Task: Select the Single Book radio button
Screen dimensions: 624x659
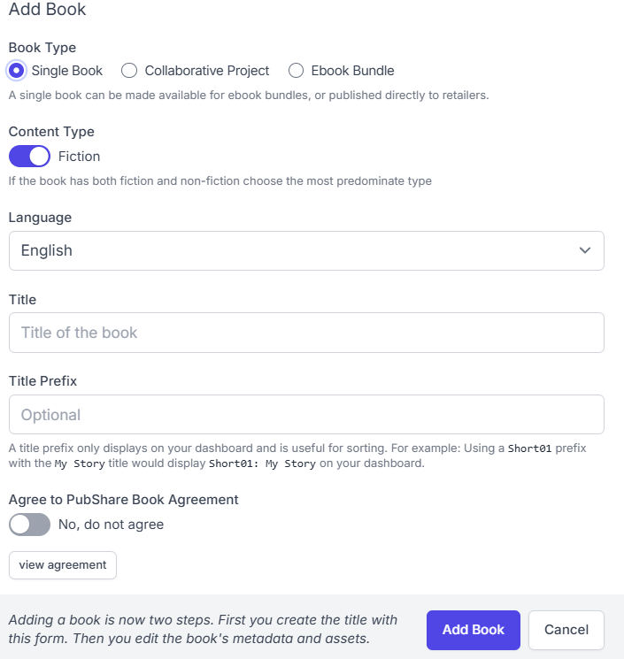Action: (17, 71)
